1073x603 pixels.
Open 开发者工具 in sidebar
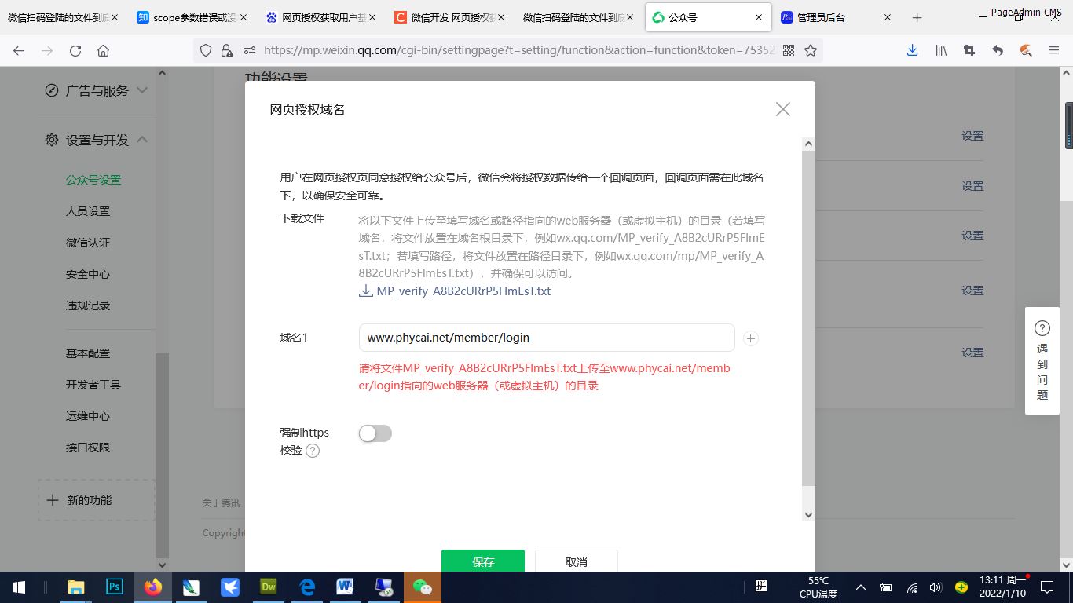click(x=93, y=385)
